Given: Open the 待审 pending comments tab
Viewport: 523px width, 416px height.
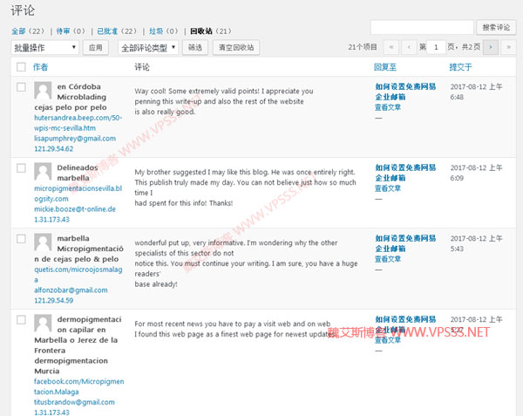Looking at the screenshot, I should pyautogui.click(x=65, y=30).
